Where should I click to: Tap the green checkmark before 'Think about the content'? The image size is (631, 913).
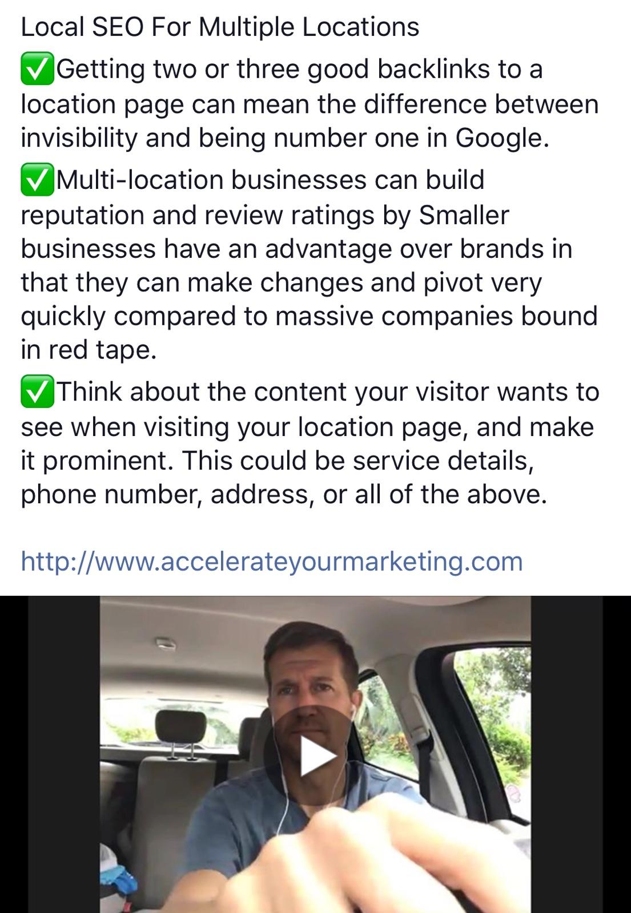coord(37,392)
